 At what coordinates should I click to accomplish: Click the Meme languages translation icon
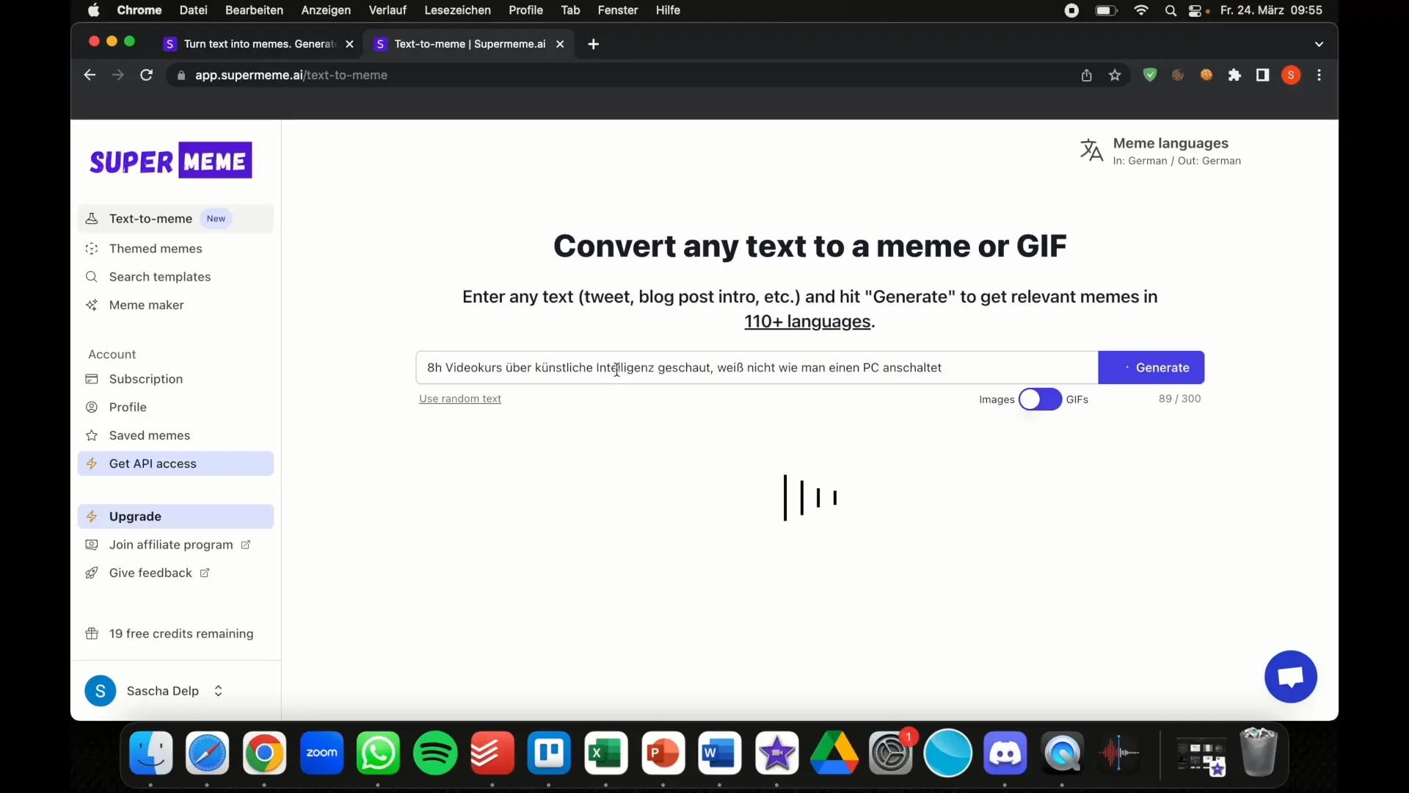click(1091, 150)
